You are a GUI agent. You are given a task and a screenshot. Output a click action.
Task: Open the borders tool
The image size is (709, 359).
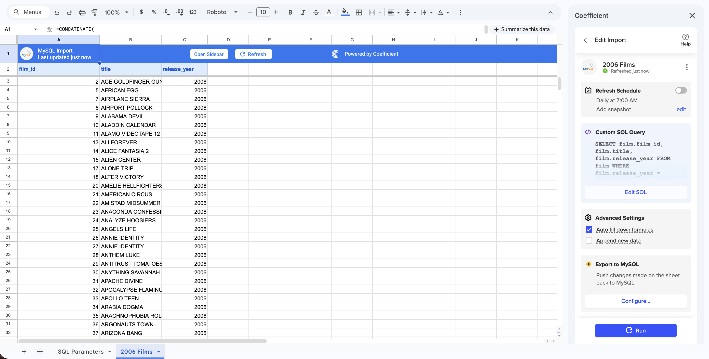358,12
